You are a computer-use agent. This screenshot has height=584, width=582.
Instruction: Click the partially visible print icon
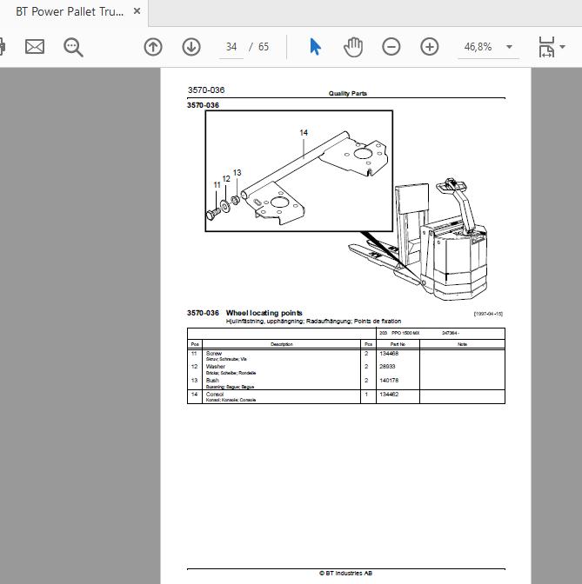click(x=3, y=47)
